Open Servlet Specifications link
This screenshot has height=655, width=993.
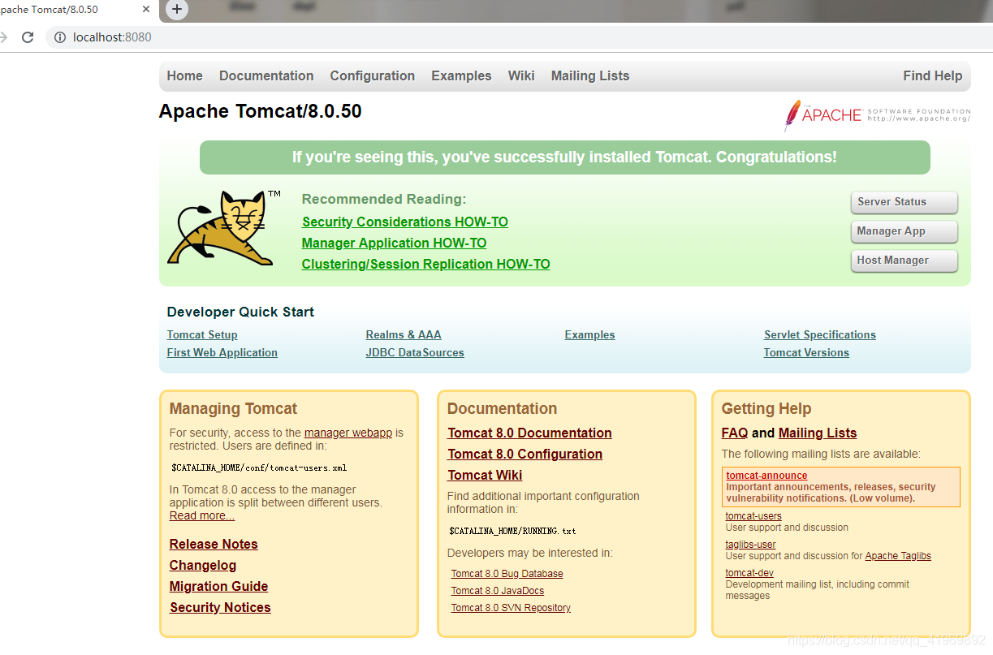(x=820, y=334)
